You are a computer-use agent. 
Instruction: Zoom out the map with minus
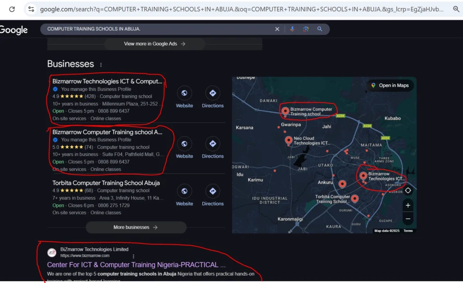coord(408,219)
